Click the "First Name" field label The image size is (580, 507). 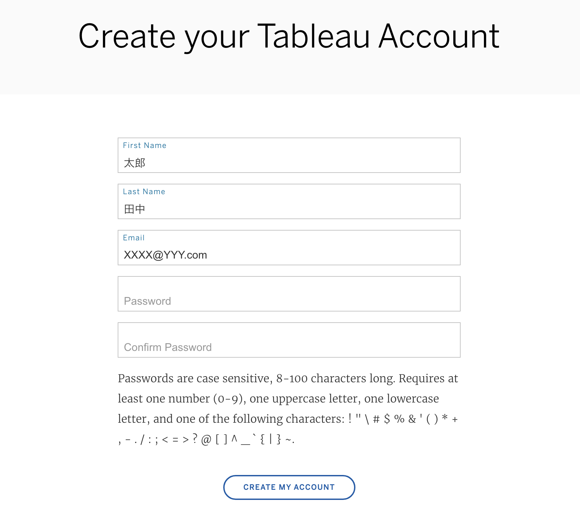[x=145, y=145]
